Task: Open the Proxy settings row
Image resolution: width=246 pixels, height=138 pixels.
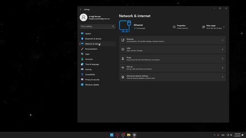Action: [x=173, y=59]
